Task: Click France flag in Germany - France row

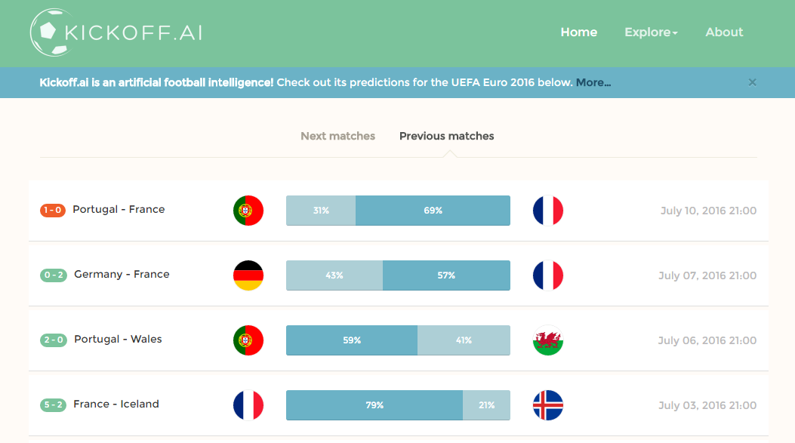Action: (548, 275)
